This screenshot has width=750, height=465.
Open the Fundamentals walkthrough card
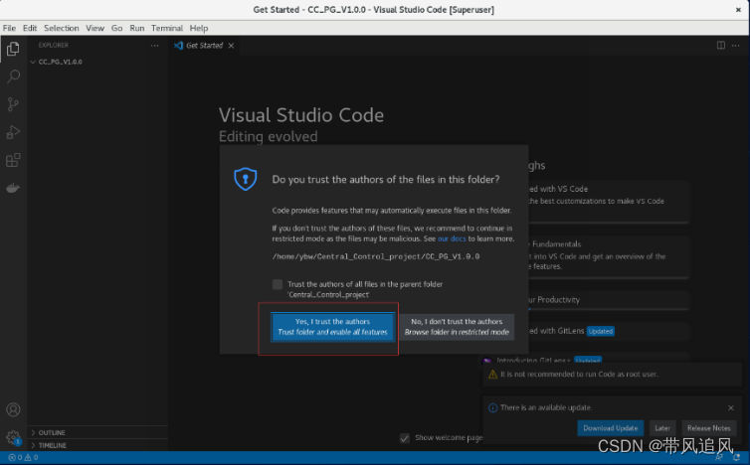(609, 256)
